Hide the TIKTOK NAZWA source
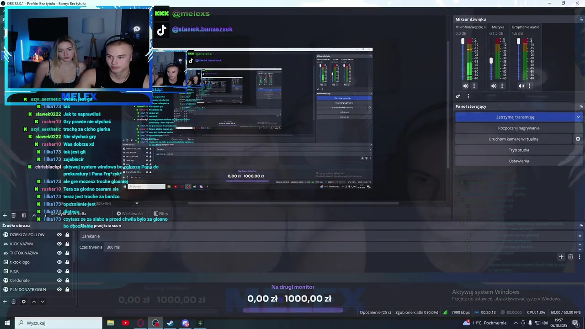The height and width of the screenshot is (329, 585). tap(59, 253)
